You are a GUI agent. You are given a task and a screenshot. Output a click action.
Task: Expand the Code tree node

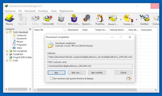tap(7, 61)
